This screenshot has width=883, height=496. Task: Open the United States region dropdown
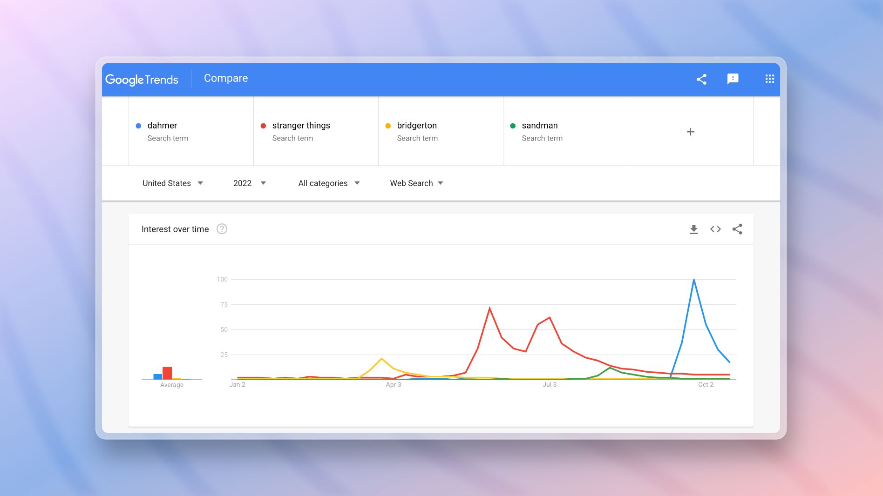(x=173, y=183)
